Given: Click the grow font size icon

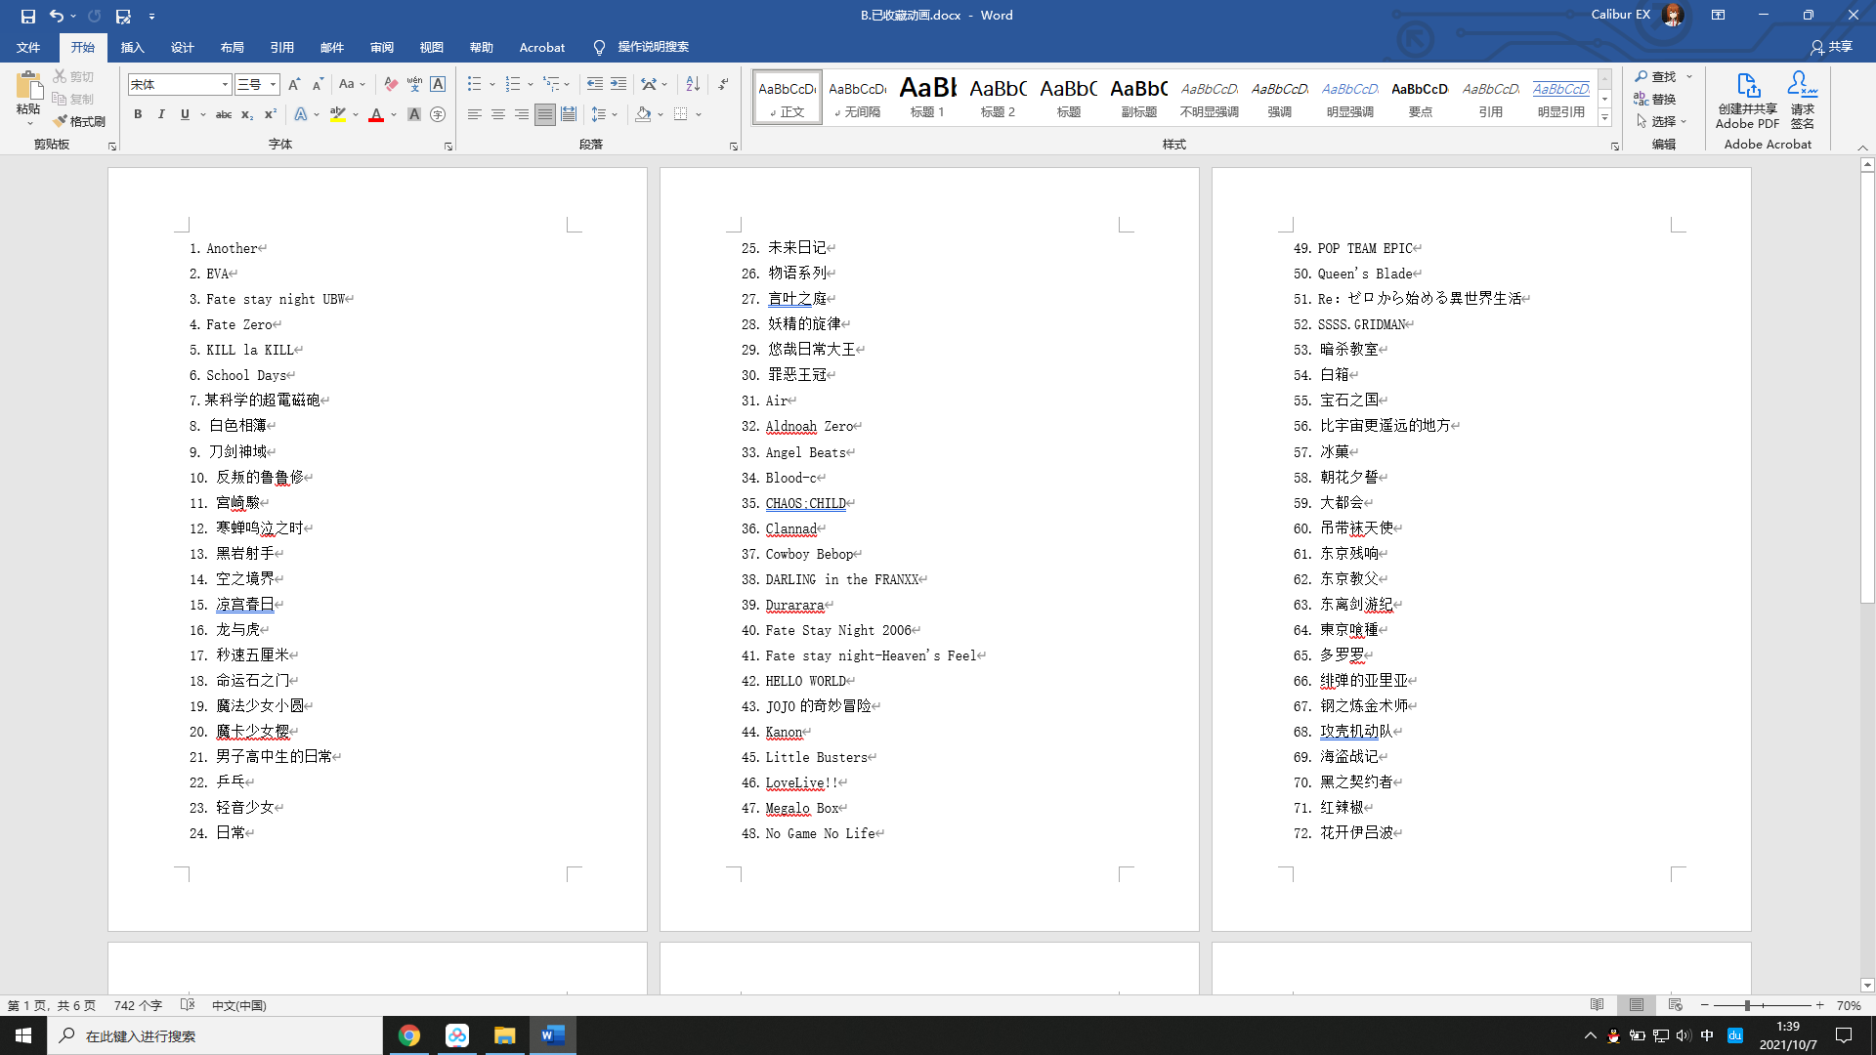Looking at the screenshot, I should pos(294,85).
